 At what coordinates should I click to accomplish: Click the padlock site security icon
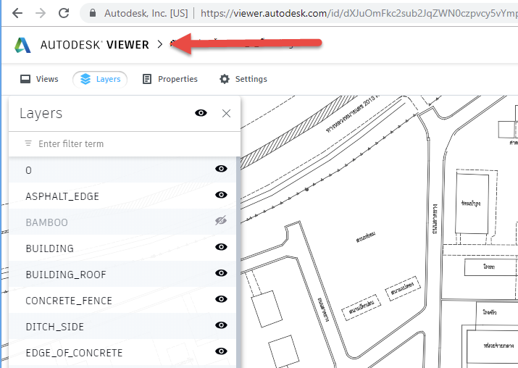click(x=93, y=13)
